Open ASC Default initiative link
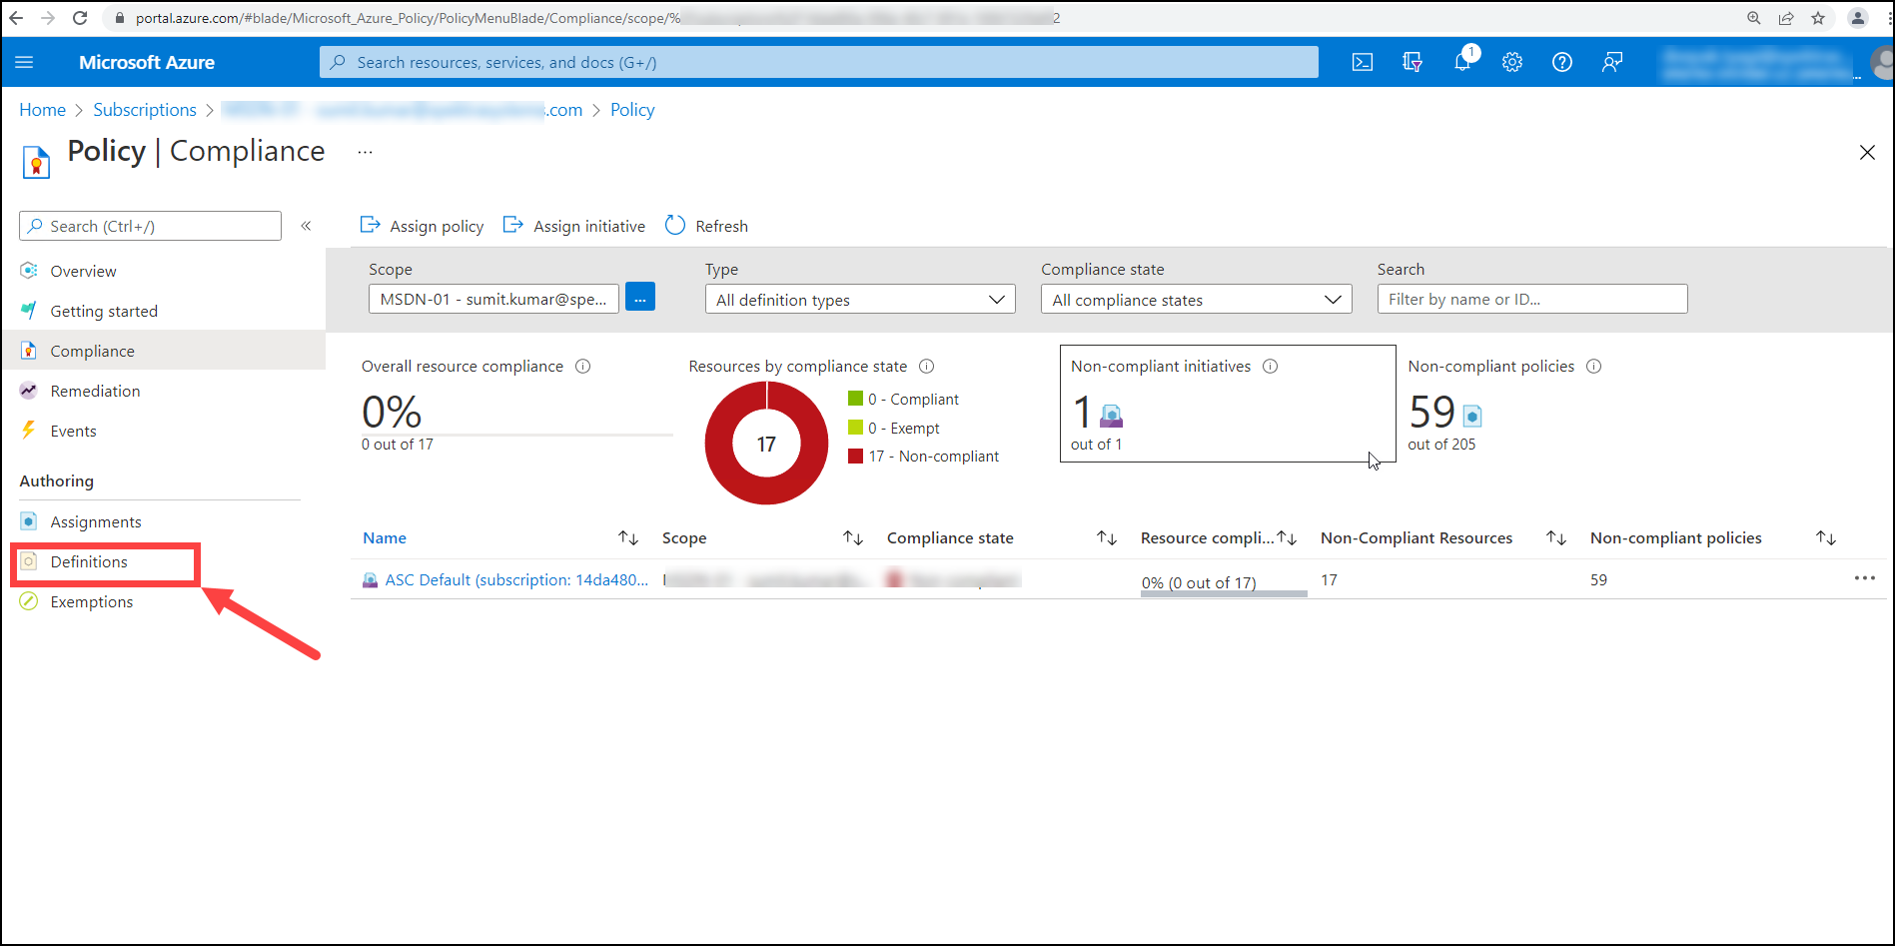This screenshot has height=946, width=1895. tap(516, 579)
